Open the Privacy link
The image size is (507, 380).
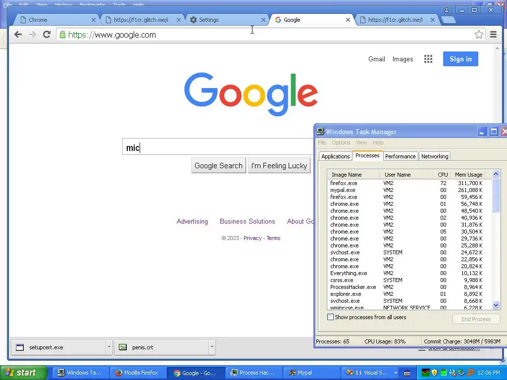click(x=252, y=238)
